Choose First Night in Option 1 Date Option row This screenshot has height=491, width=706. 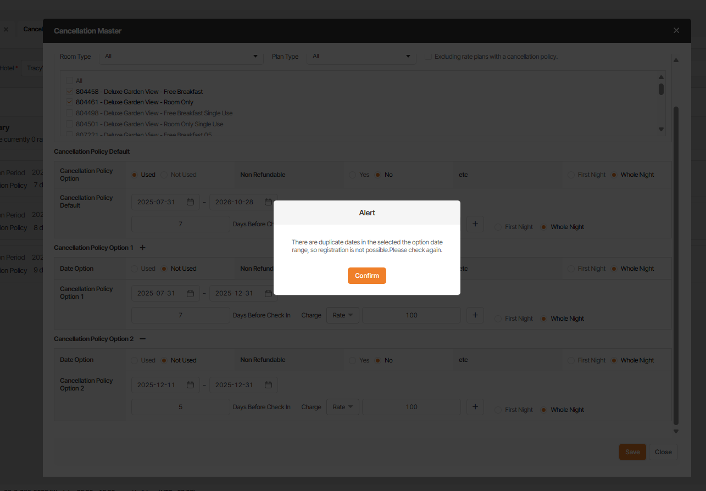(x=571, y=269)
